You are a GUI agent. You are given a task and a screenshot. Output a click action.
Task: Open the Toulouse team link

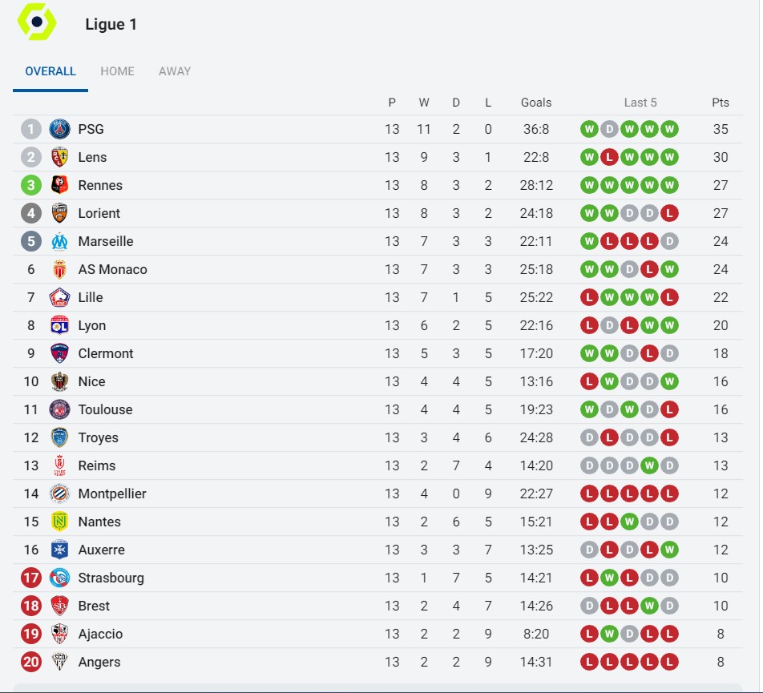[105, 409]
